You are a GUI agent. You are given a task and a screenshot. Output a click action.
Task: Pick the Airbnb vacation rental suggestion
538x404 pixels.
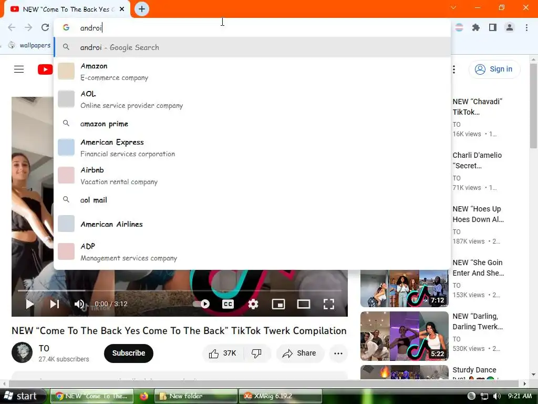252,176
